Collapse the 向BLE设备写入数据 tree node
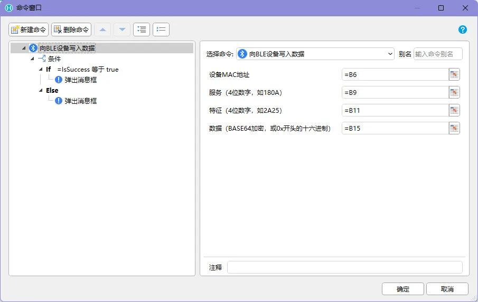This screenshot has height=302, width=478. click(24, 48)
